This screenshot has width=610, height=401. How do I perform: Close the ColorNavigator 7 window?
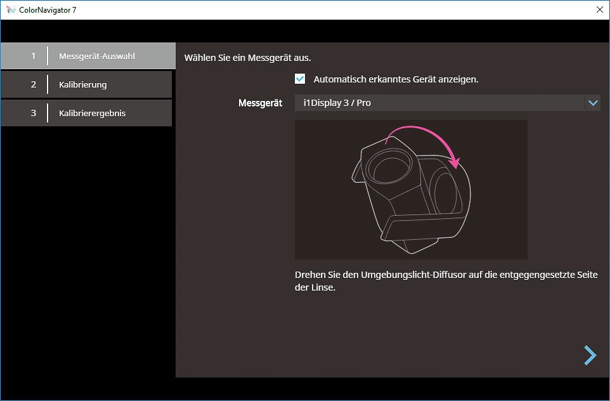(599, 10)
